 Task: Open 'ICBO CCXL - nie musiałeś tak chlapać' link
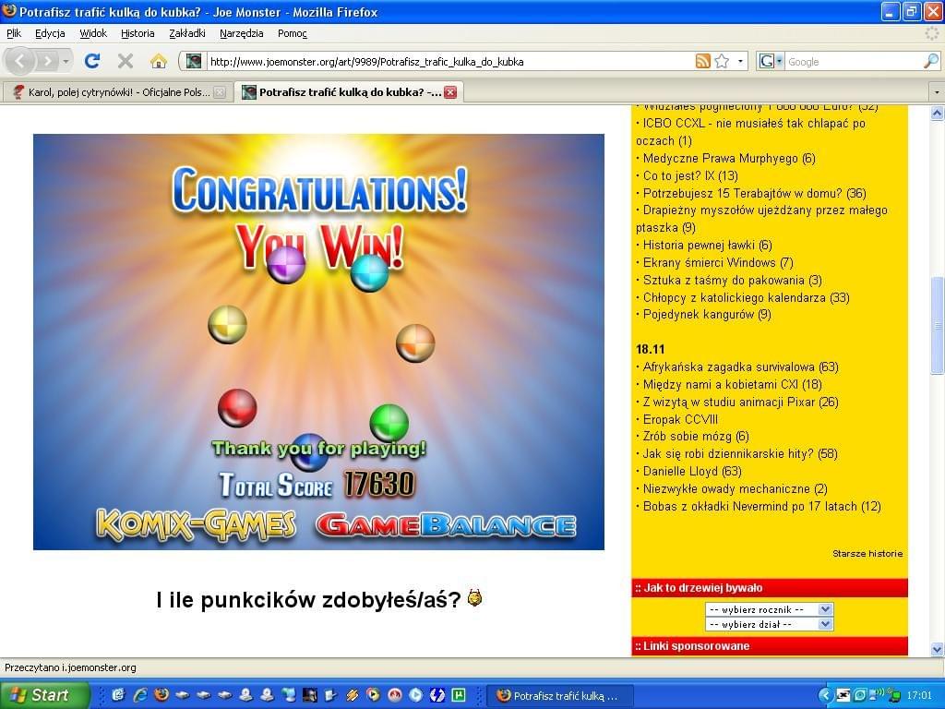(x=751, y=132)
